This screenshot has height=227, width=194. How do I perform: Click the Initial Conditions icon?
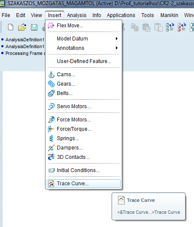(51, 170)
